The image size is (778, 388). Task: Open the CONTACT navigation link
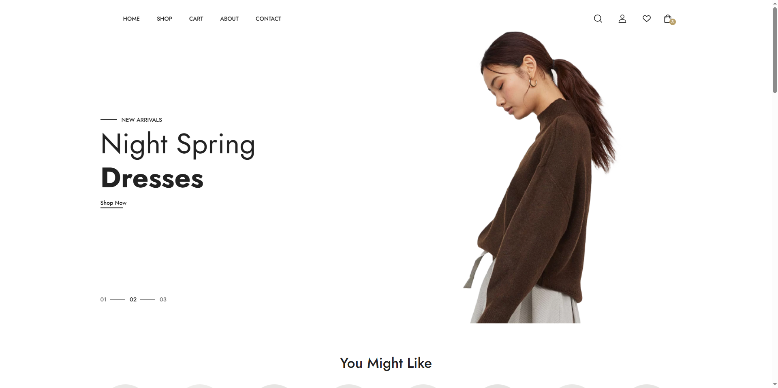[x=268, y=19]
